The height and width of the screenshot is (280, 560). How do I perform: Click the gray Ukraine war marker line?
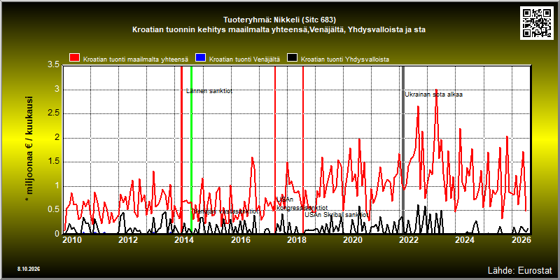[x=404, y=150]
